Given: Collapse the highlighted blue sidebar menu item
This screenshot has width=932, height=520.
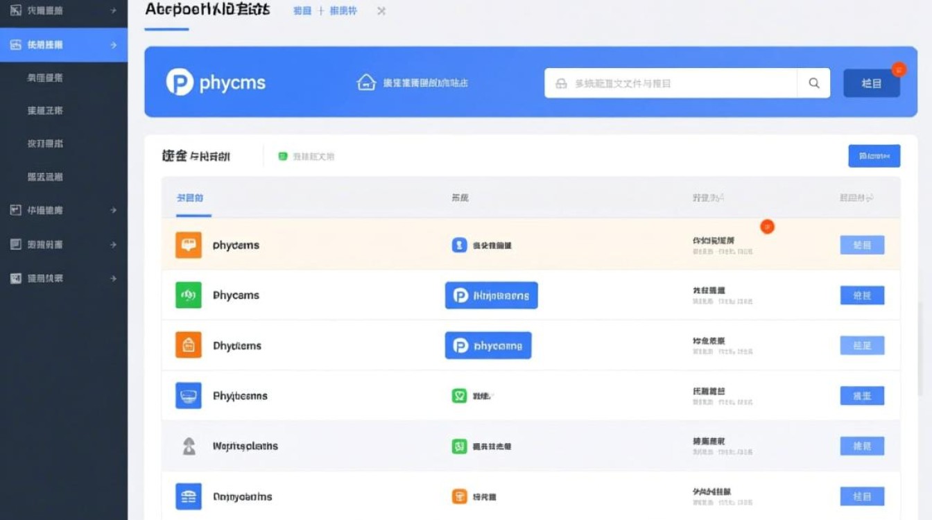Looking at the screenshot, I should (x=113, y=45).
